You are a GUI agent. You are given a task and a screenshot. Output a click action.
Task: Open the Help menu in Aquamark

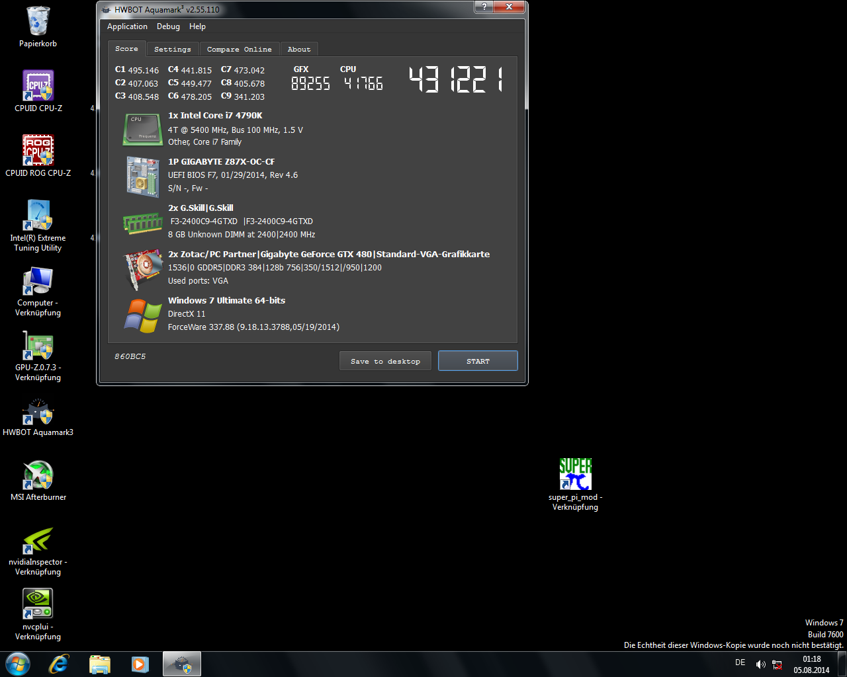(197, 26)
